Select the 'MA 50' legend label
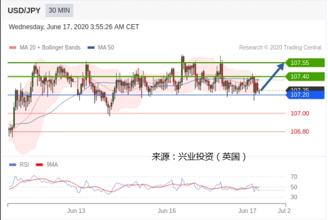The image size is (328, 220). (106, 48)
